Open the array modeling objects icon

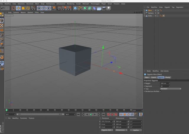click(x=89, y=8)
